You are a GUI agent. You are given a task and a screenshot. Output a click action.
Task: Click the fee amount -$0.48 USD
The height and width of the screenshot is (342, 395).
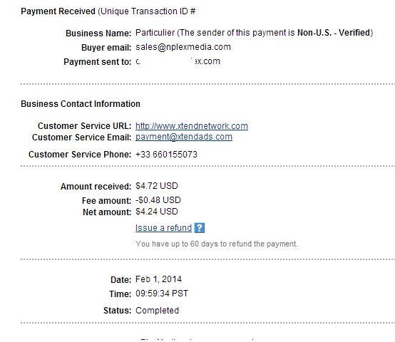(x=158, y=200)
